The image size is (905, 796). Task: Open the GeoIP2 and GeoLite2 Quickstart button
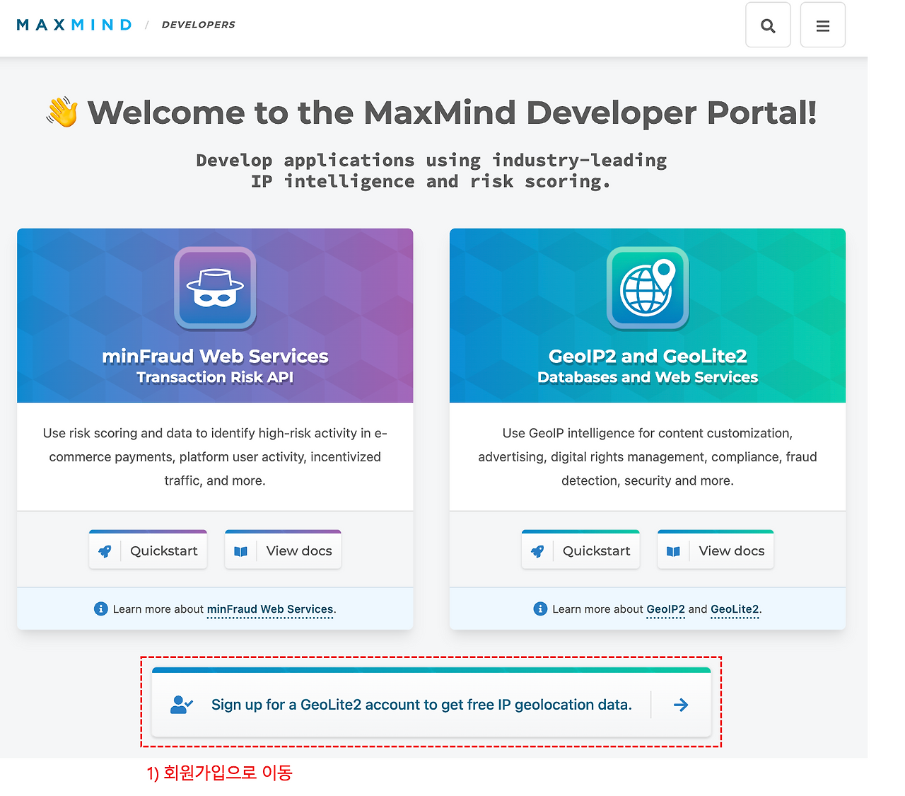(x=580, y=550)
